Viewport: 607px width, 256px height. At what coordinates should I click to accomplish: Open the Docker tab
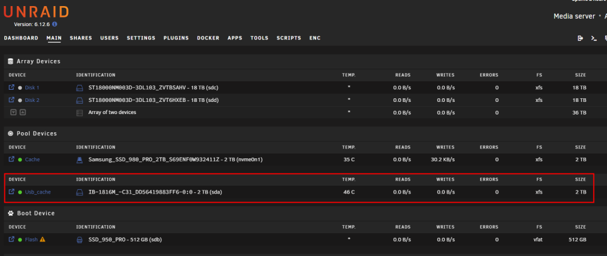pyautogui.click(x=208, y=38)
